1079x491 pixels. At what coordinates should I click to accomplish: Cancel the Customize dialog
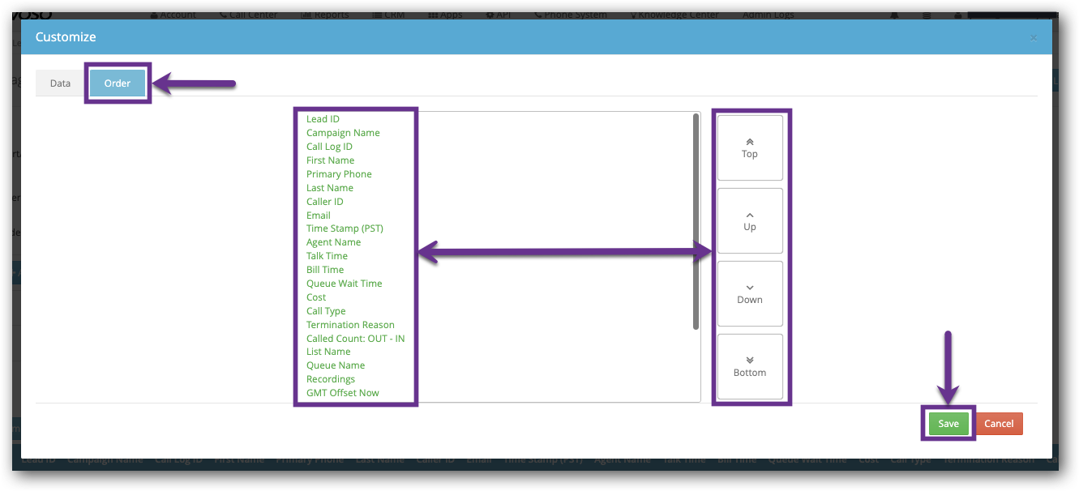pos(999,424)
